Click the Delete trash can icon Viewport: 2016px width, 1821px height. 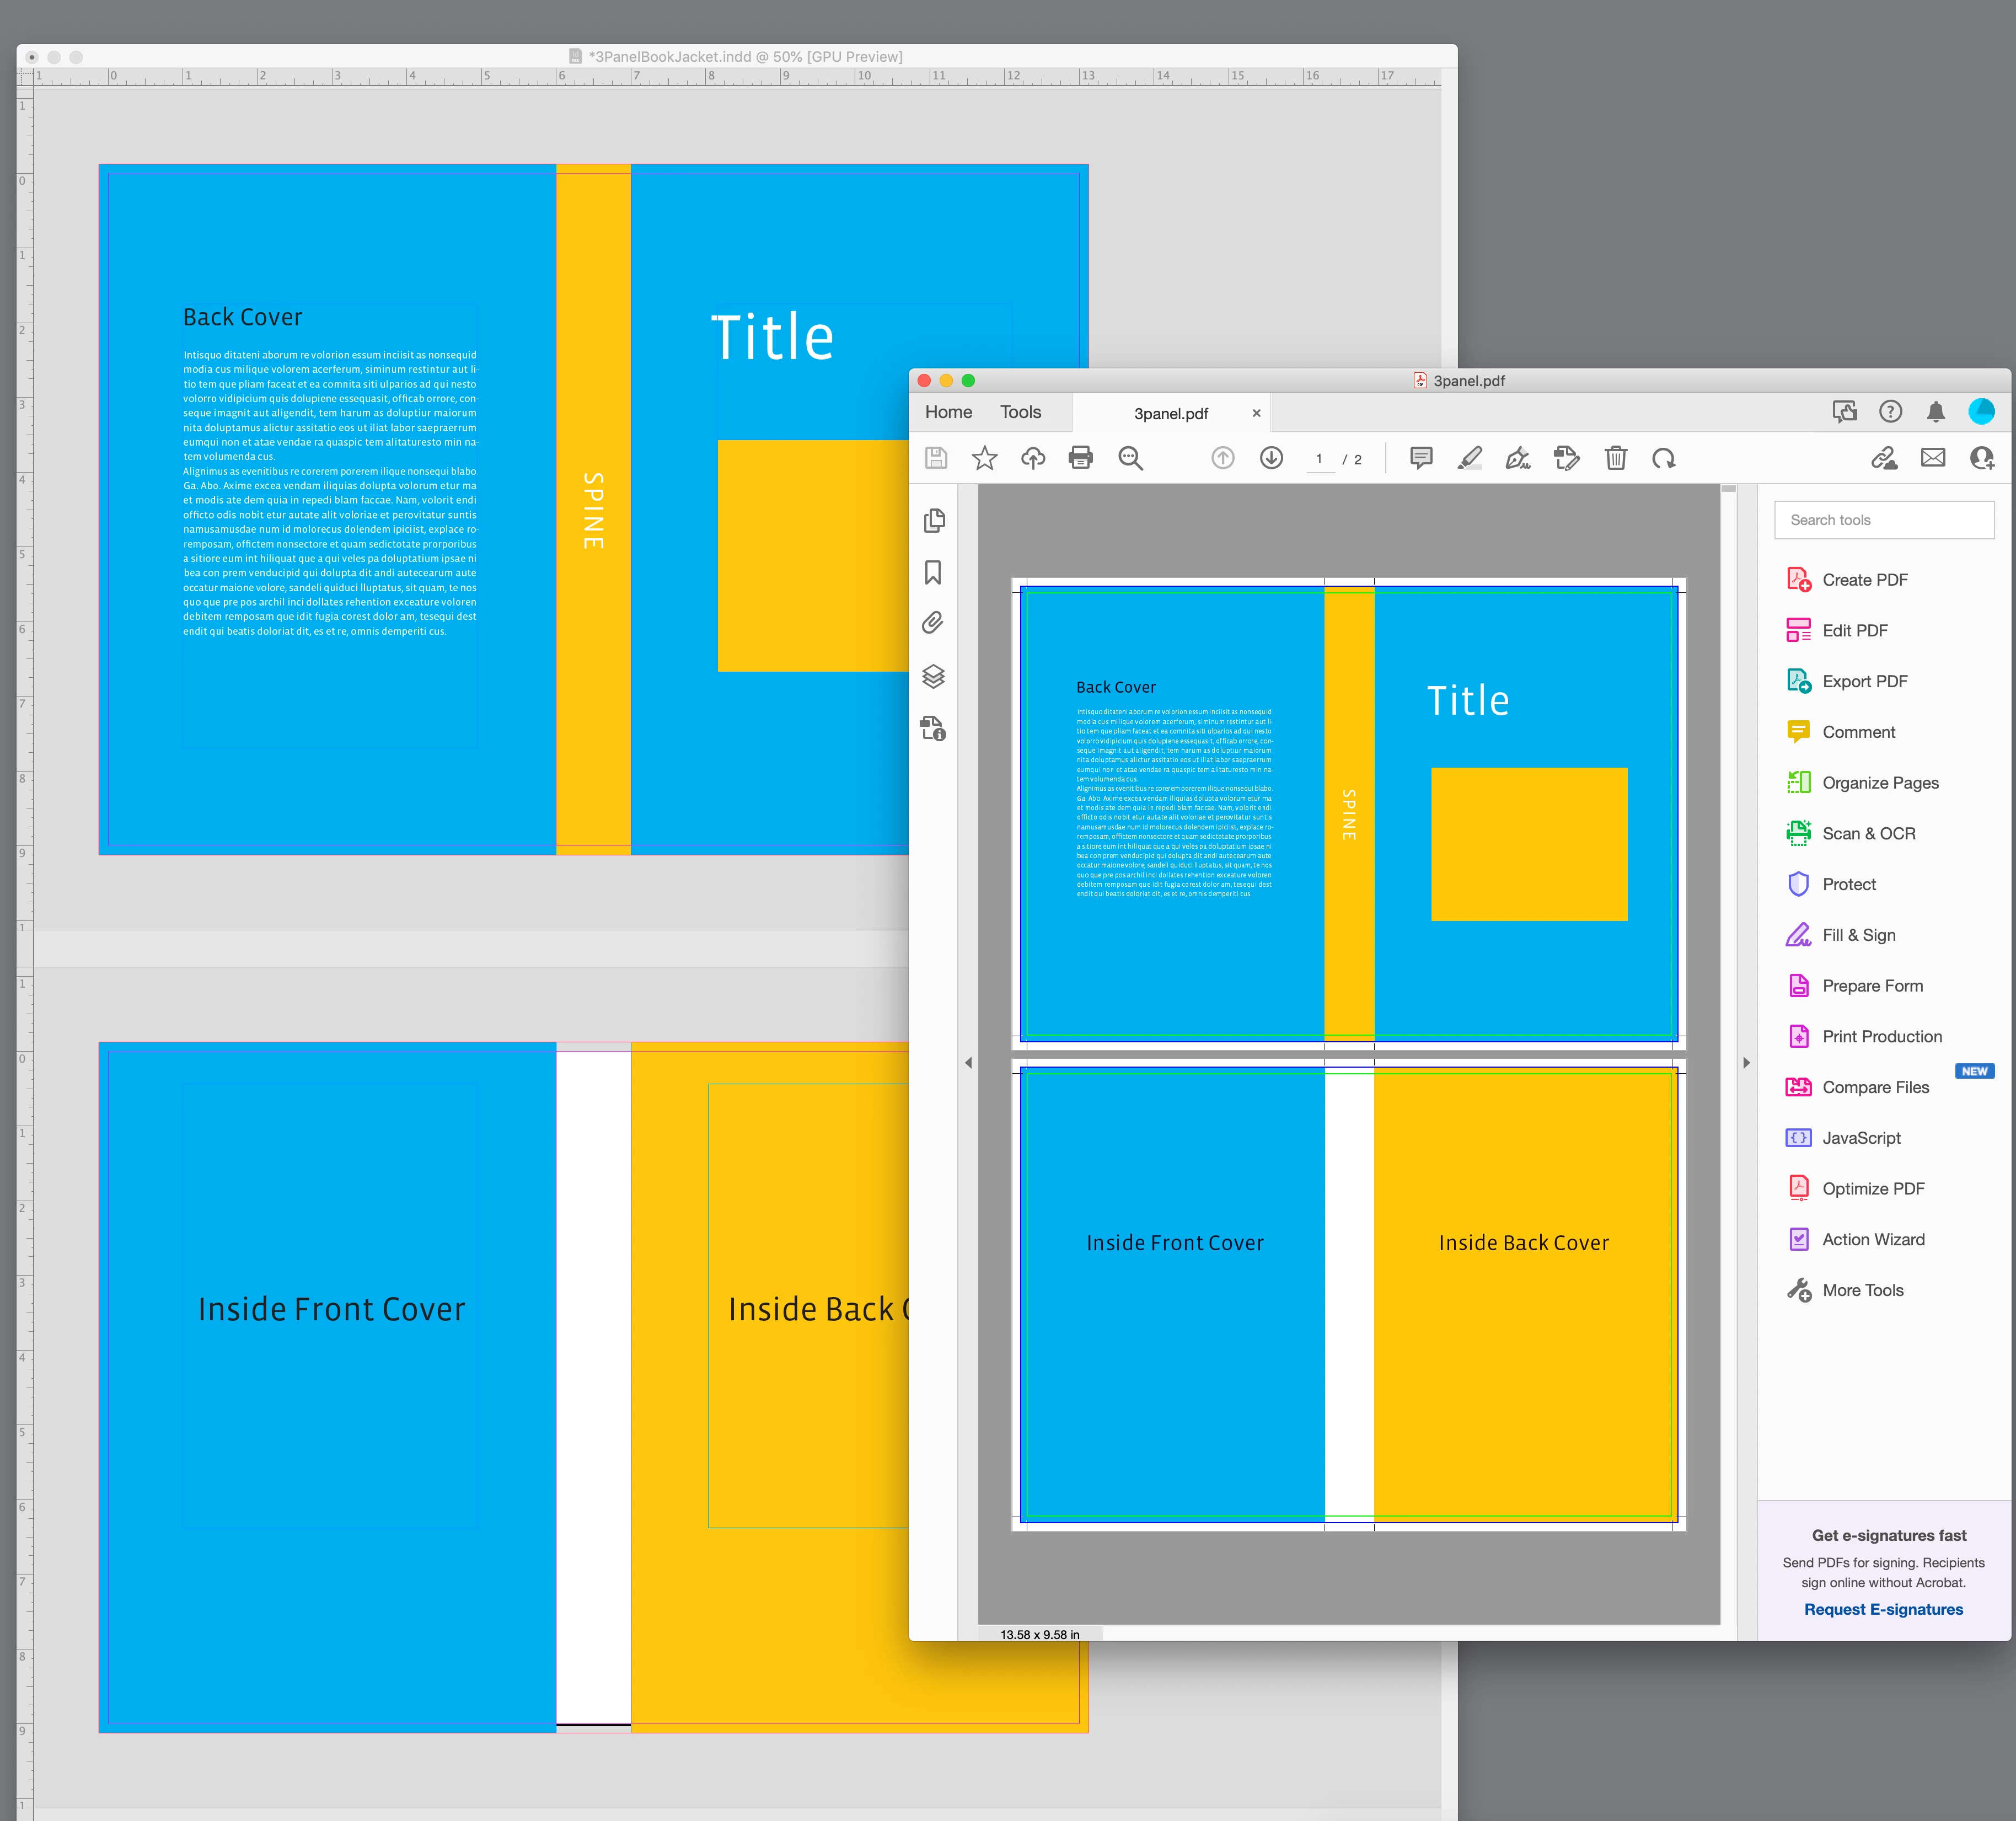tap(1615, 458)
